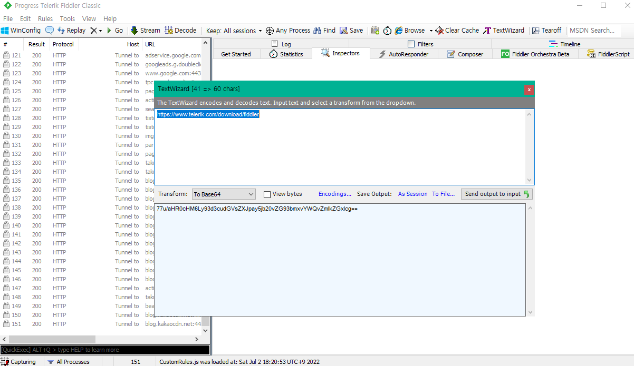Click the lock icon of session 130
This screenshot has height=366, width=634.
pos(6,136)
